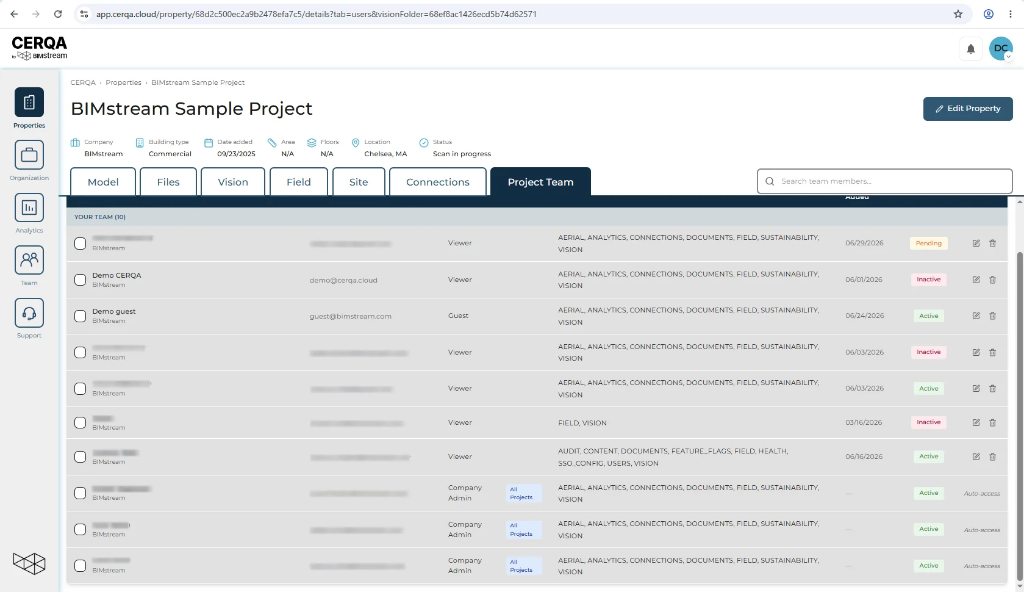The width and height of the screenshot is (1024, 592).
Task: Open the Support headset icon
Action: tap(29, 312)
